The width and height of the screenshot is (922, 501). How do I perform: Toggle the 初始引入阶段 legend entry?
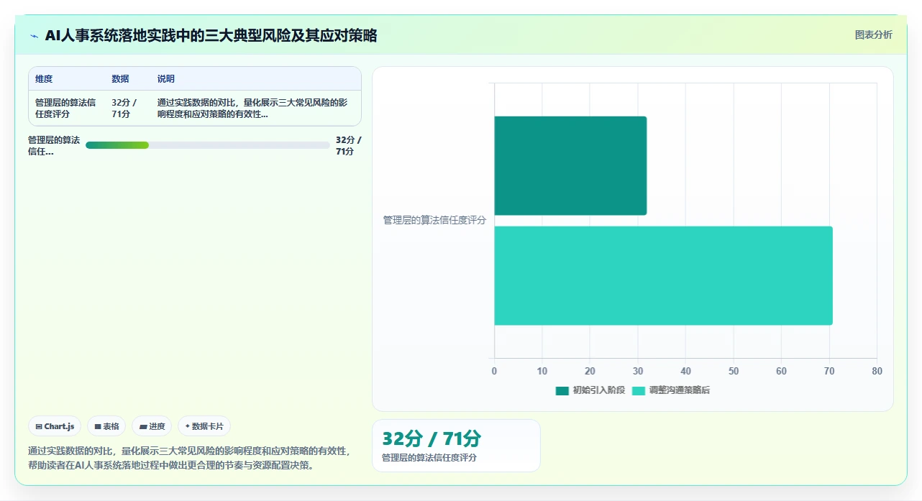click(590, 390)
